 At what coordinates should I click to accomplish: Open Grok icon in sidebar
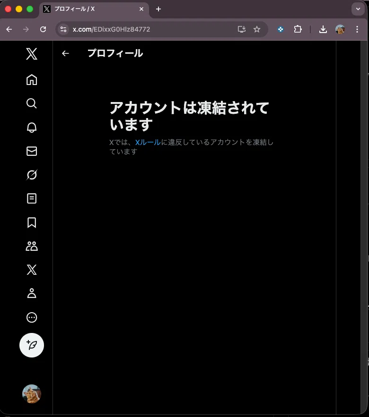point(32,175)
